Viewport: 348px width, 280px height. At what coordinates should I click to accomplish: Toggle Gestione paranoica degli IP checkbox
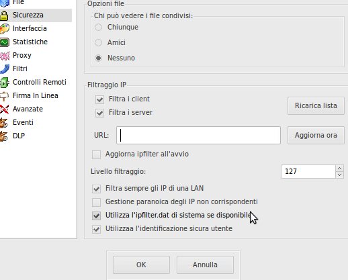[x=96, y=202]
